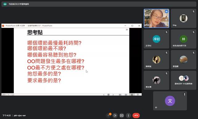Viewport: 198px width, 119px height.
Task: Click the '你' label on your tile
Action: (x=156, y=108)
